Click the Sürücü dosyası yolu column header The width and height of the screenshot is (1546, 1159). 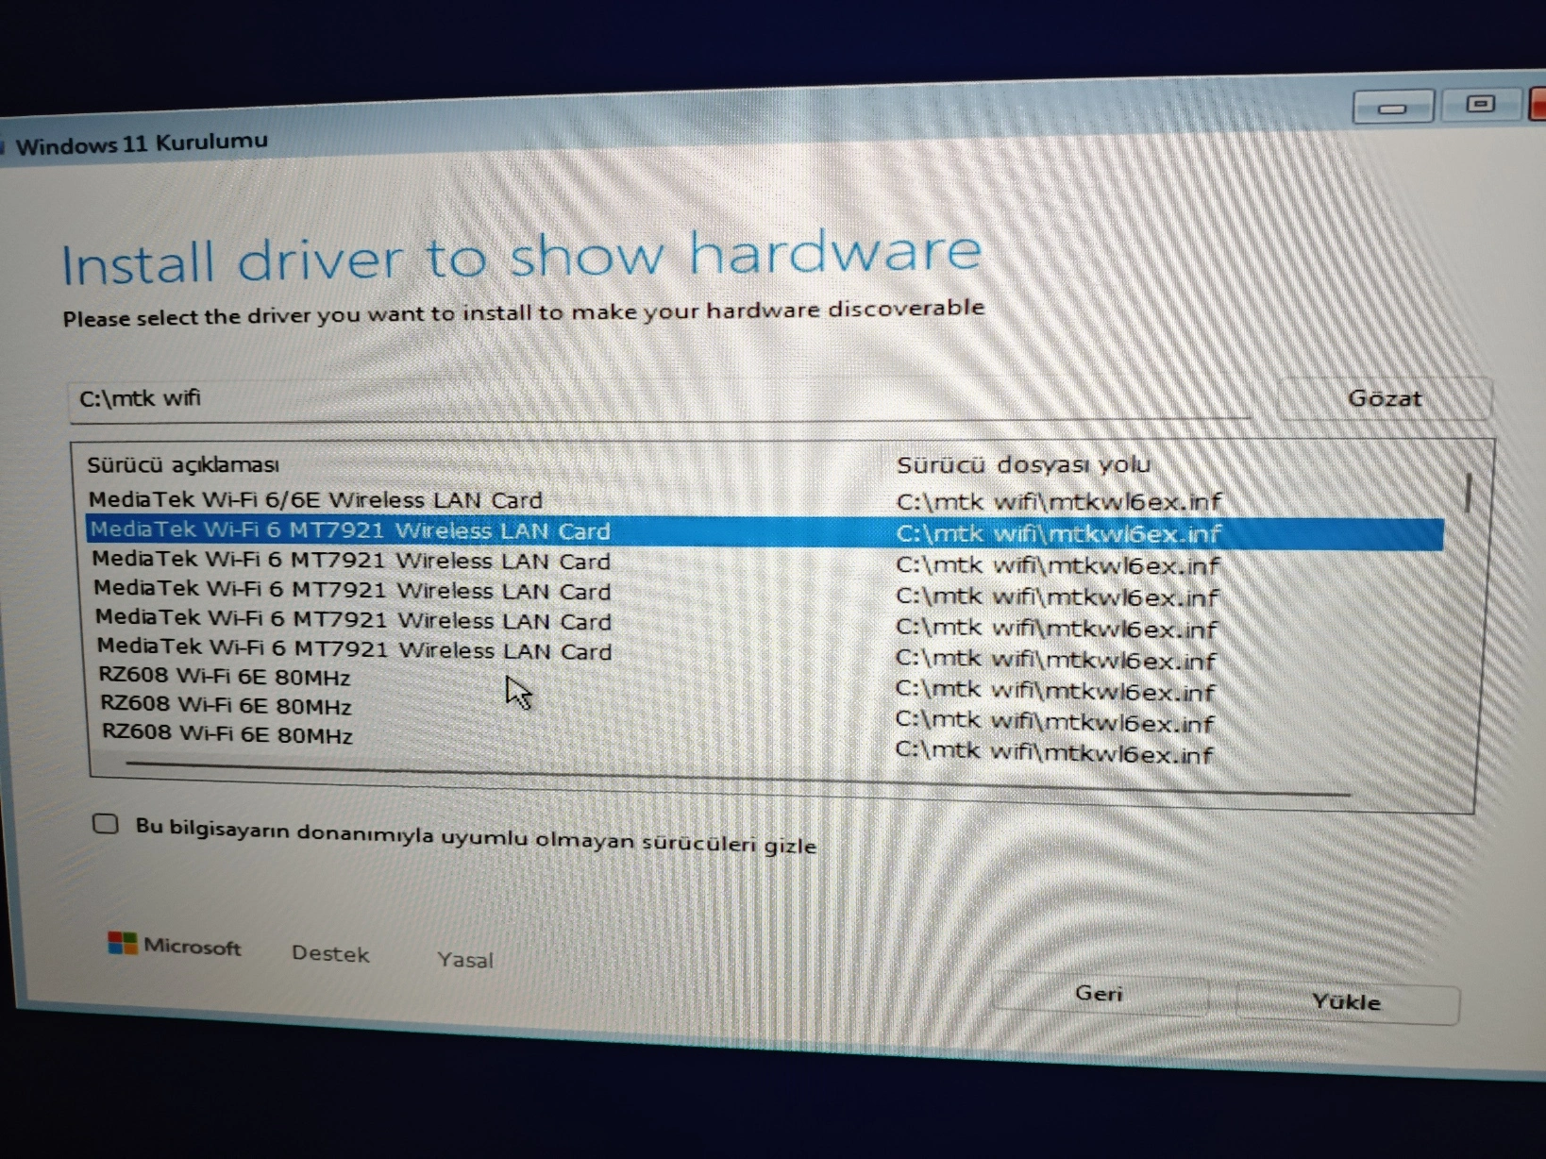1023,464
